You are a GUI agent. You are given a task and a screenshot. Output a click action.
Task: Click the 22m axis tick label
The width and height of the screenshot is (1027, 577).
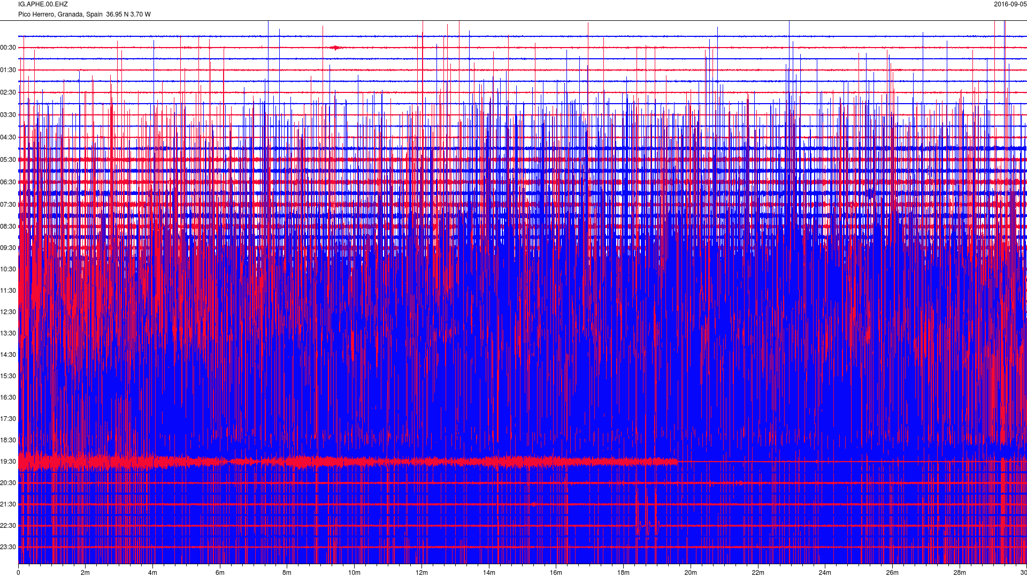pos(758,573)
